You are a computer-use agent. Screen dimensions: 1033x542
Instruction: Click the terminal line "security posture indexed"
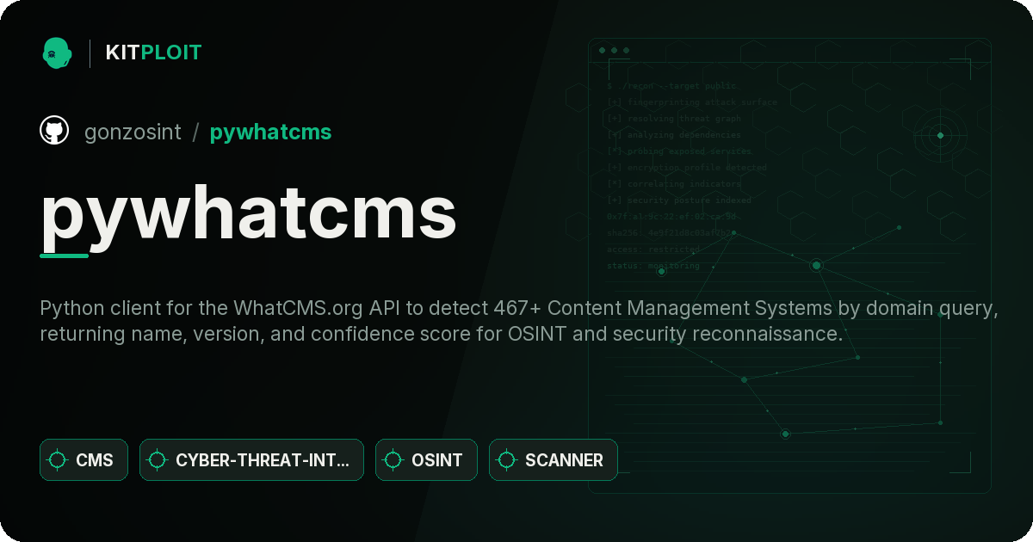679,200
